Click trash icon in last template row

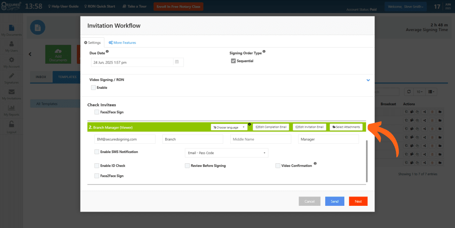(x=432, y=163)
